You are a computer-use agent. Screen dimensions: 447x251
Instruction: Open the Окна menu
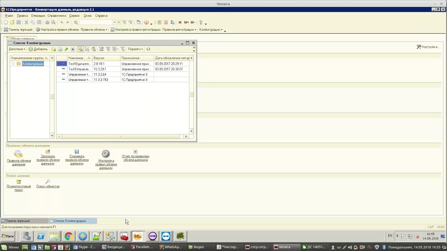[x=88, y=16]
